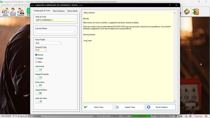Open the Fonte Padrão Arial dropdown
Image resolution: width=210 pixels, height=118 pixels.
[x=61, y=43]
